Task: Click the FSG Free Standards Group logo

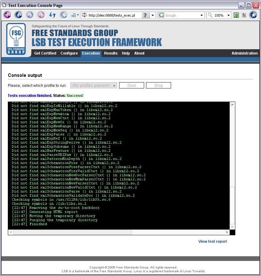Action: [16, 39]
